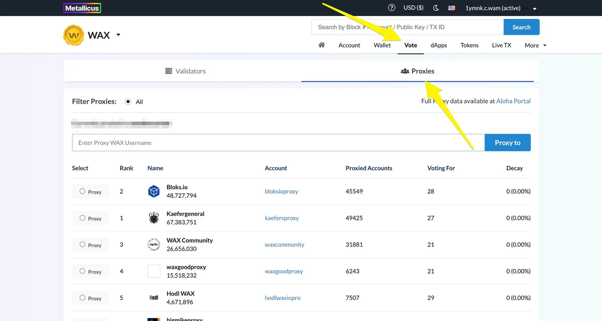This screenshot has width=602, height=321.
Task: Toggle dark mode moon icon
Action: click(x=436, y=8)
